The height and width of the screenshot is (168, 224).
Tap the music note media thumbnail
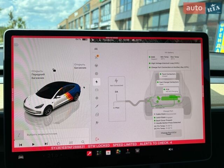click(19, 135)
